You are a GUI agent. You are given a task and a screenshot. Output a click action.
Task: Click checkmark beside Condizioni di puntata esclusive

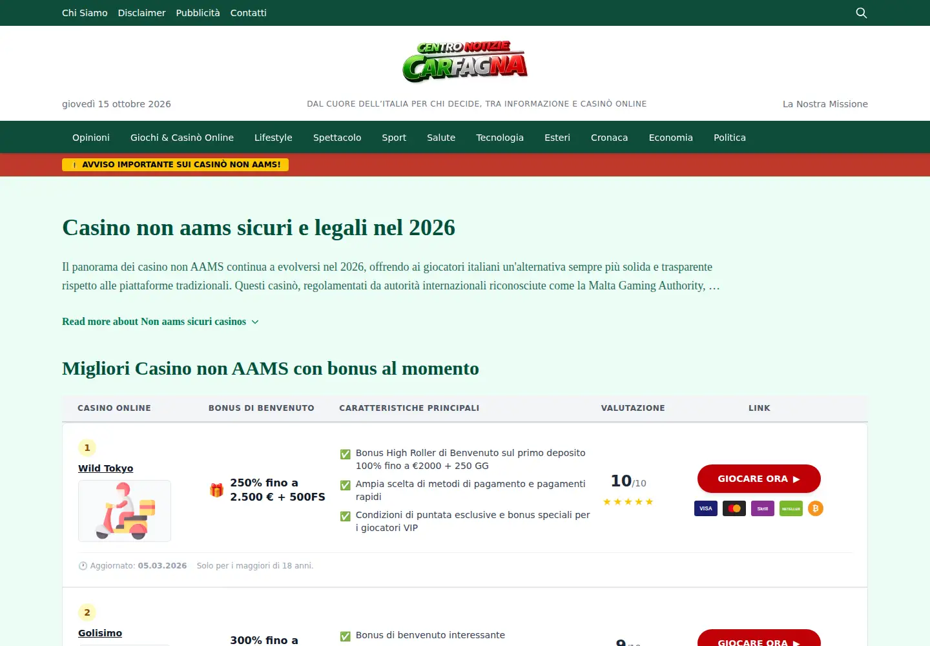tap(346, 516)
